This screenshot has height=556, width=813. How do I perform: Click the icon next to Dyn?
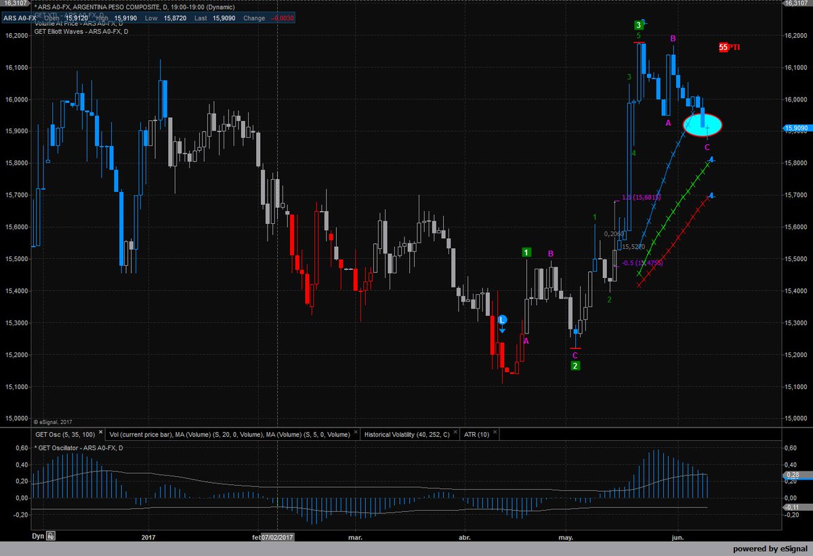[51, 536]
